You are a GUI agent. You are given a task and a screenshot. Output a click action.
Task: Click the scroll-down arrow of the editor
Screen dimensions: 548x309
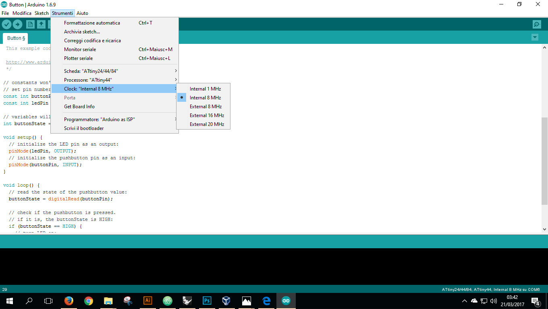click(544, 229)
